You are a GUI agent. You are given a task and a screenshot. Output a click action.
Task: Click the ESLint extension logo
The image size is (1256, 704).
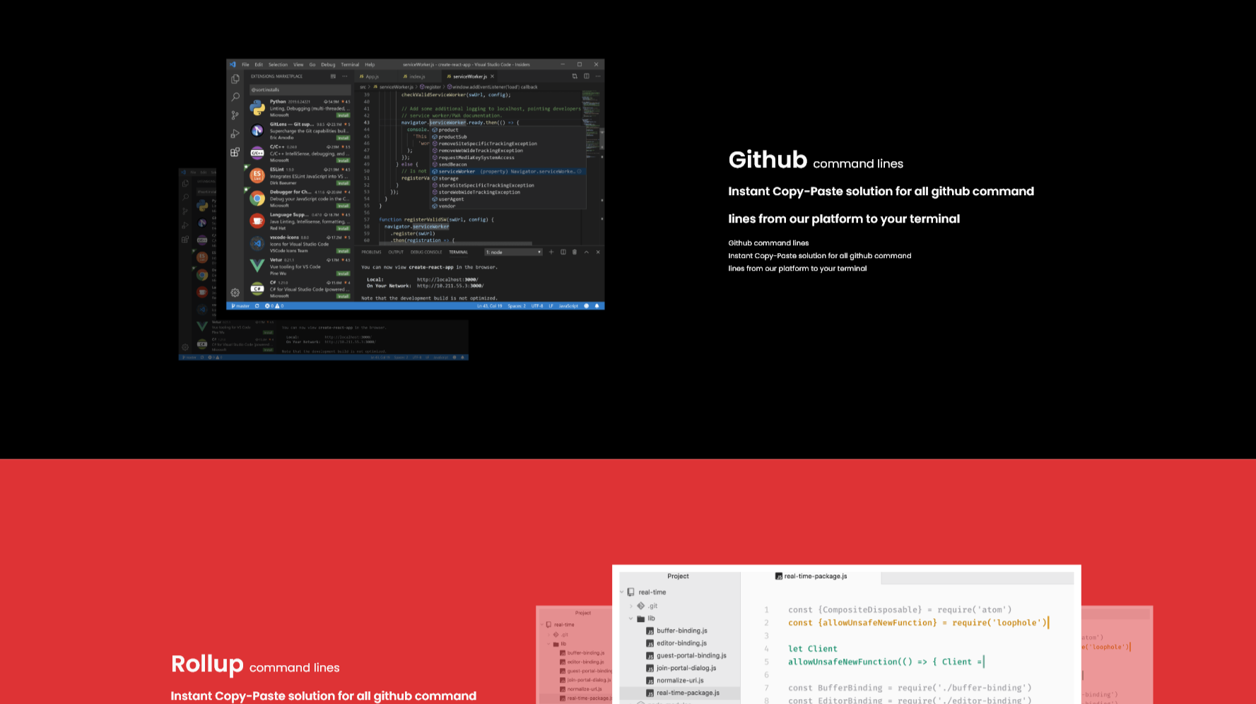257,175
